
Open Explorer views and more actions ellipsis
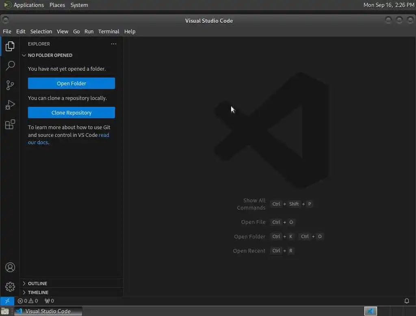[x=114, y=44]
